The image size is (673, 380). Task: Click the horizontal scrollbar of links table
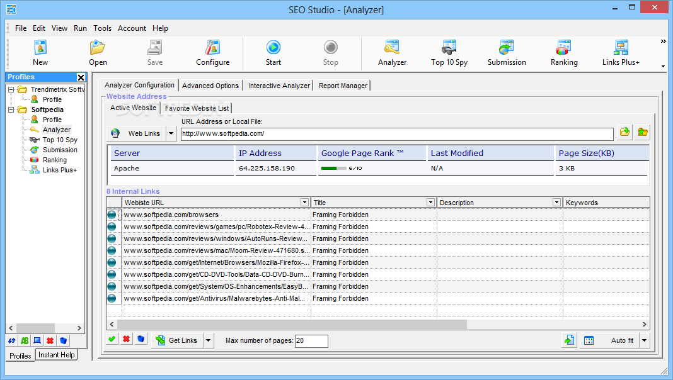[291, 324]
